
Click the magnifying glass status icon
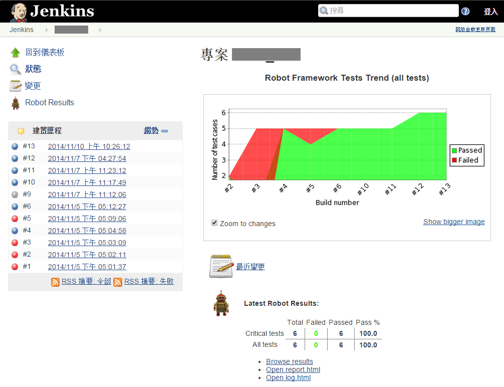15,69
